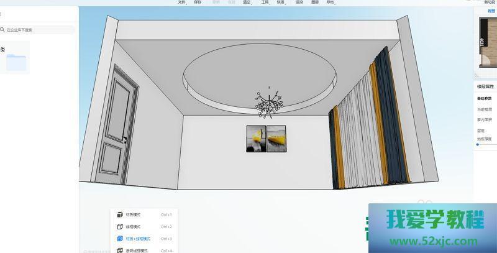This screenshot has height=253, width=497.
Task: Open the blue folder in library
Action: click(x=17, y=62)
